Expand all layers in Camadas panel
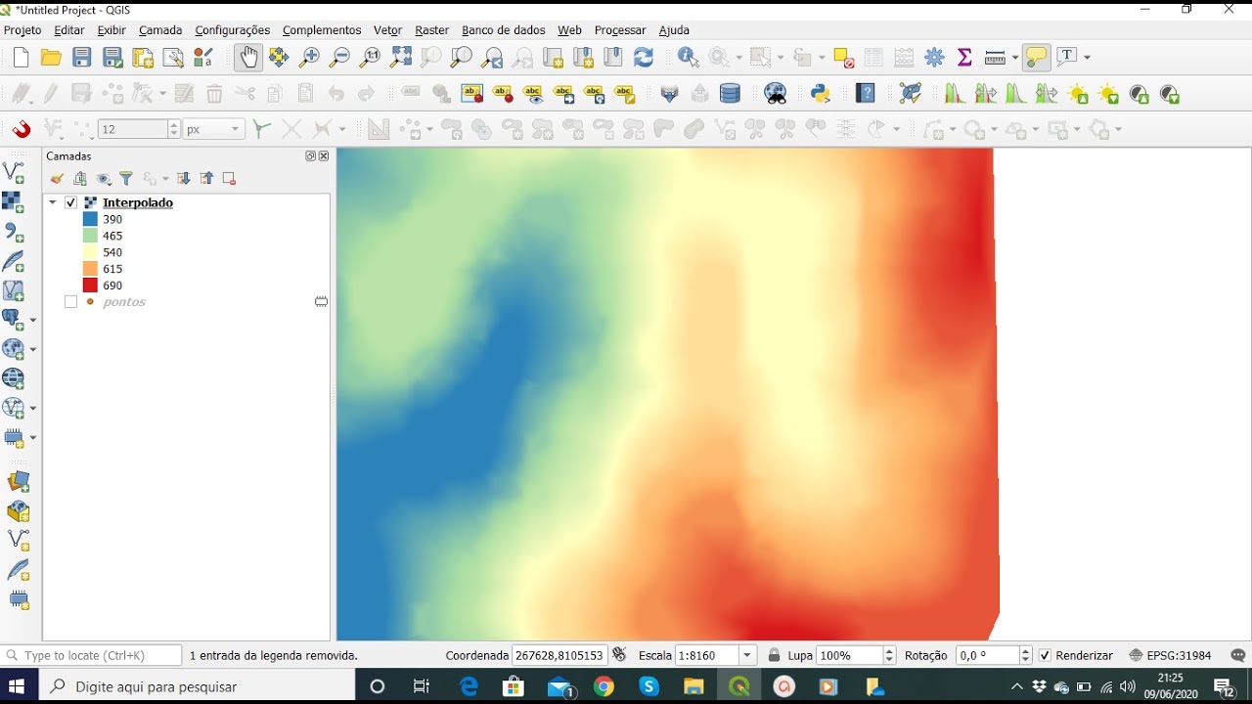Viewport: 1252px width, 704px height. (x=183, y=178)
